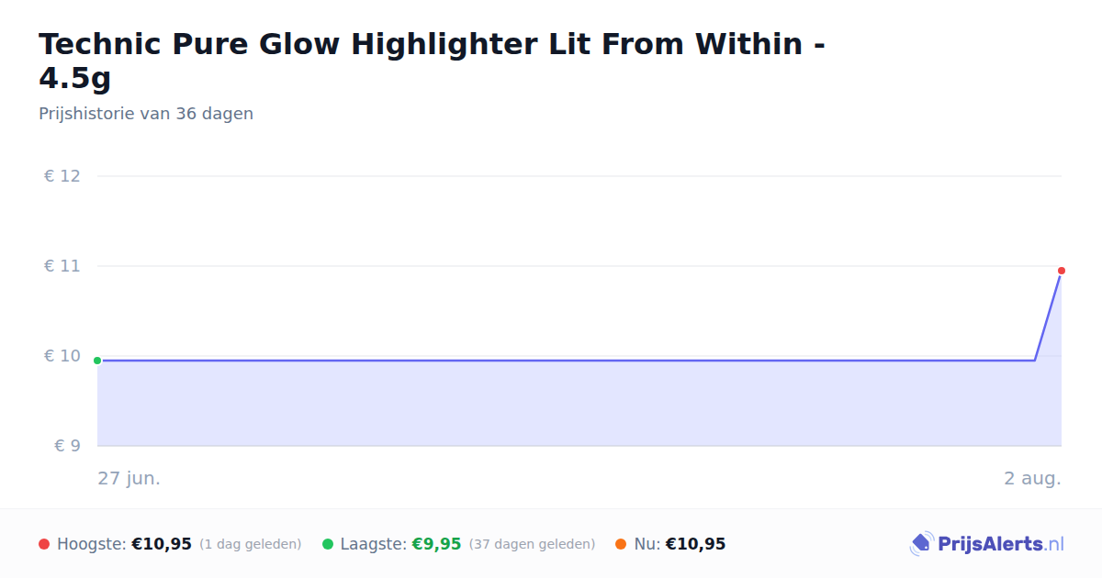
Task: Click the green Laagste legend dot
Action: [328, 544]
